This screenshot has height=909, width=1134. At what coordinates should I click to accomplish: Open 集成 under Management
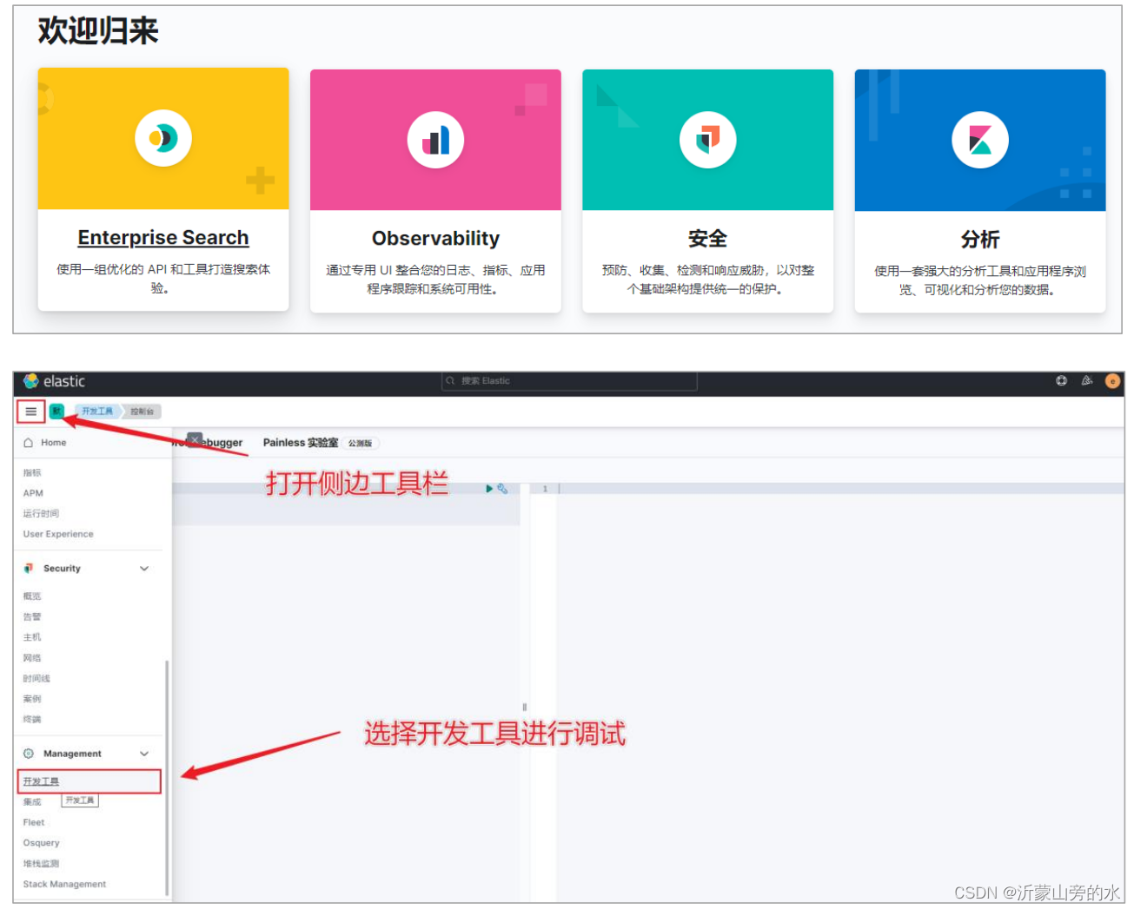(32, 802)
